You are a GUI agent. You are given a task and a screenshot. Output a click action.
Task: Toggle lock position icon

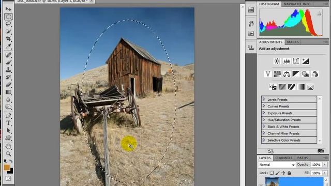pyautogui.click(x=283, y=173)
